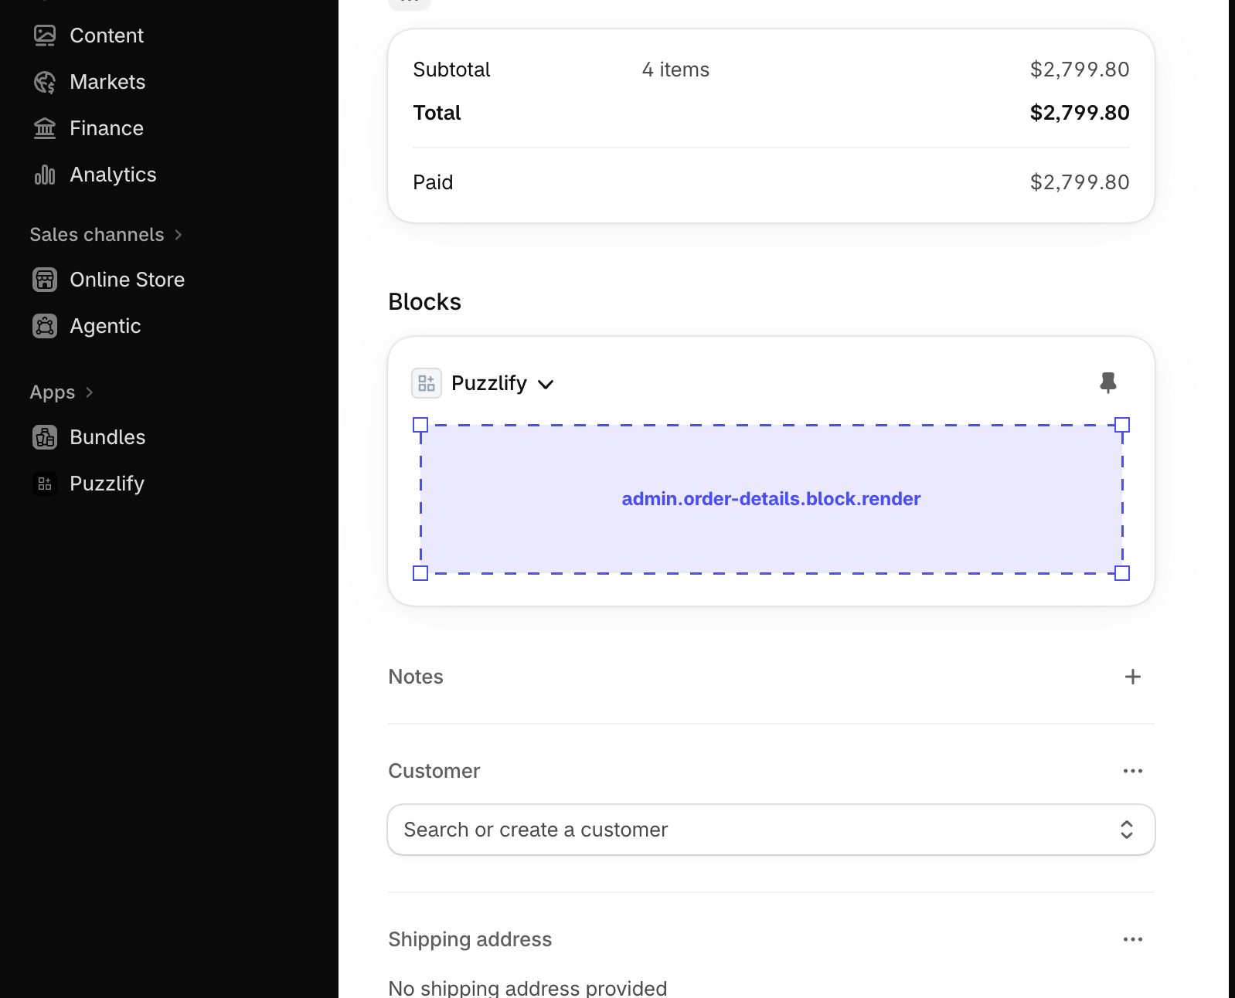Viewport: 1235px width, 998px height.
Task: Click the Markets globe icon
Action: (45, 82)
